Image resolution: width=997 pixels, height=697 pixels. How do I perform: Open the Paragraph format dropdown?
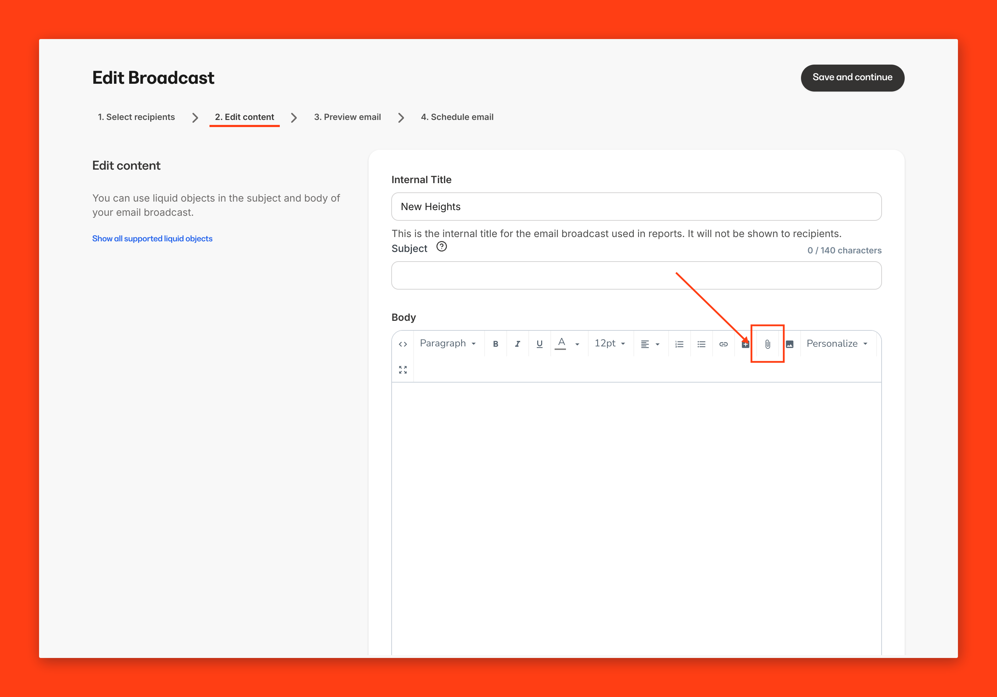(x=448, y=344)
